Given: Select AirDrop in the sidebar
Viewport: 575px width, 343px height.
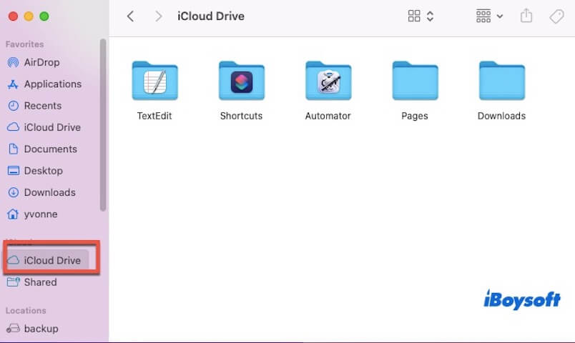Looking at the screenshot, I should coord(41,62).
